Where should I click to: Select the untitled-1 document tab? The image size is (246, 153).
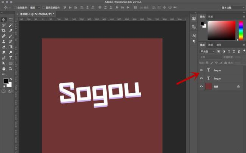point(37,14)
